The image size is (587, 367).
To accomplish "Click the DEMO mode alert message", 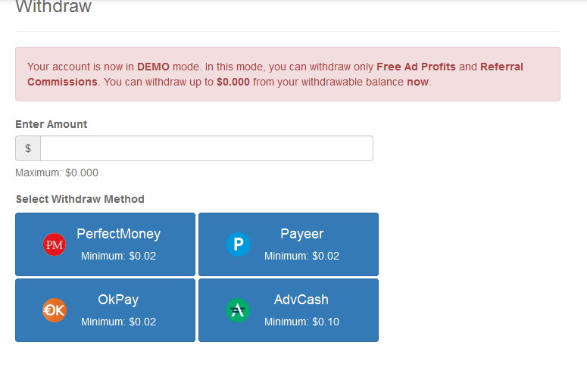I will pyautogui.click(x=288, y=74).
